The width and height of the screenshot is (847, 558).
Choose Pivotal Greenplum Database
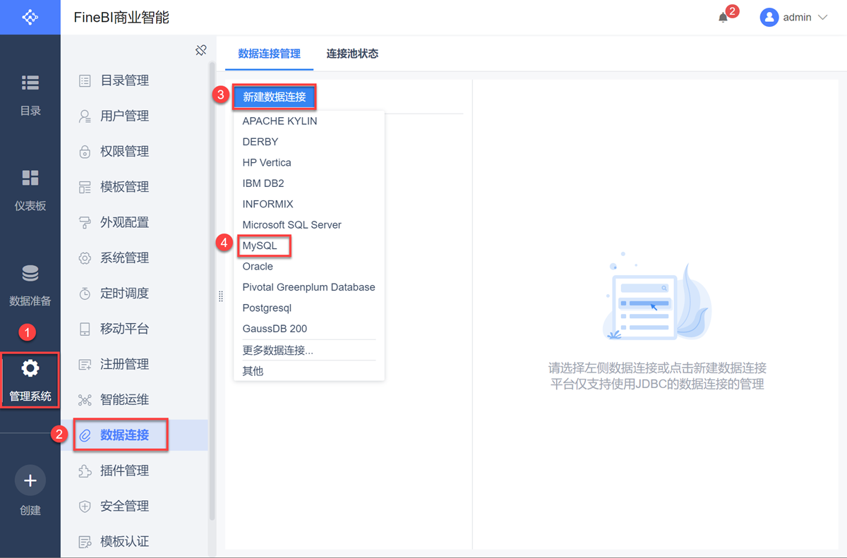pyautogui.click(x=309, y=287)
